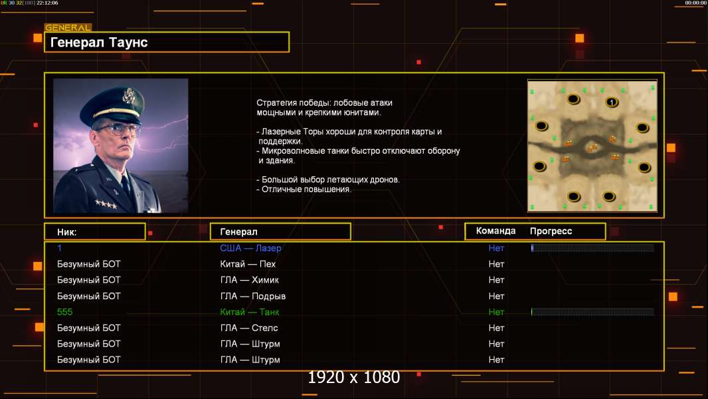Screen dimensions: 708x399
Task: Click bottom-right corner green supply marker on minimap
Action: [652, 207]
